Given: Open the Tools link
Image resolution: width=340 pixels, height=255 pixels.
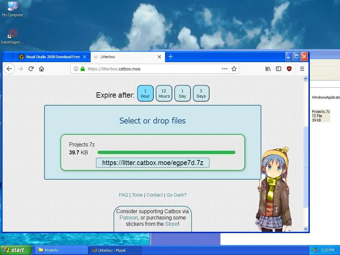Looking at the screenshot, I should (137, 195).
